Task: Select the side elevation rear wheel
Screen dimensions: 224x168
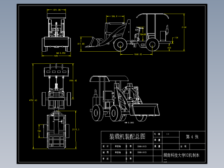Action: coord(152,44)
